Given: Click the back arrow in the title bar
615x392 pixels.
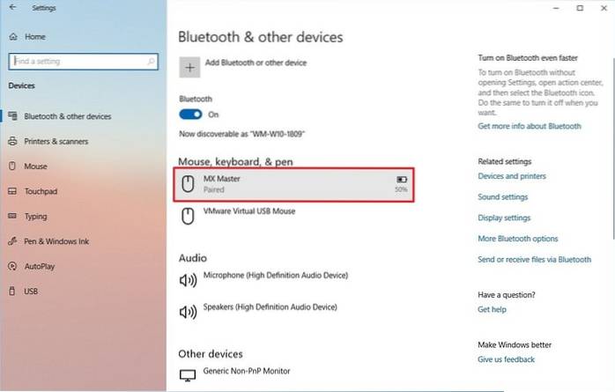Looking at the screenshot, I should 11,8.
